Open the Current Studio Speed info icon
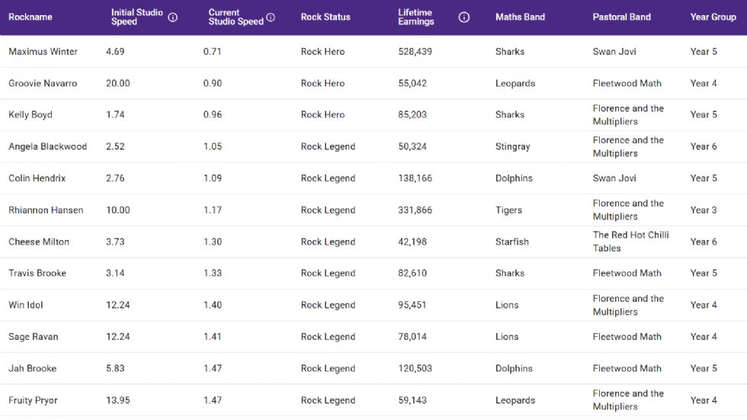747x420 pixels. pyautogui.click(x=271, y=18)
